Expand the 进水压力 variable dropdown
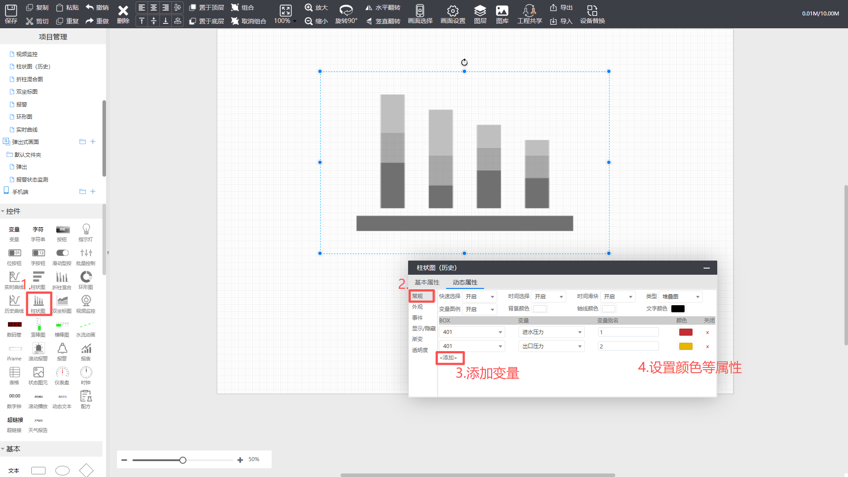Screen dimensions: 848x477 point(551,332)
